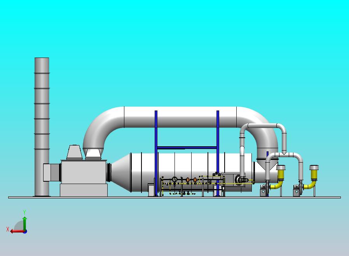Click the rectangular duct joining stack and box

[x=52, y=172]
